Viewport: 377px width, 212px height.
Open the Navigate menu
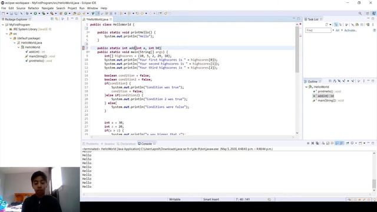click(48, 8)
